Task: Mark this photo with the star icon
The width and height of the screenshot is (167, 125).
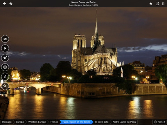Action: click(151, 3)
